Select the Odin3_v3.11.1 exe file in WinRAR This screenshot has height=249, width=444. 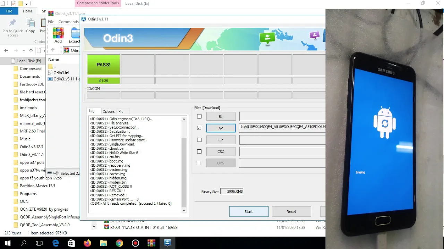pyautogui.click(x=64, y=79)
